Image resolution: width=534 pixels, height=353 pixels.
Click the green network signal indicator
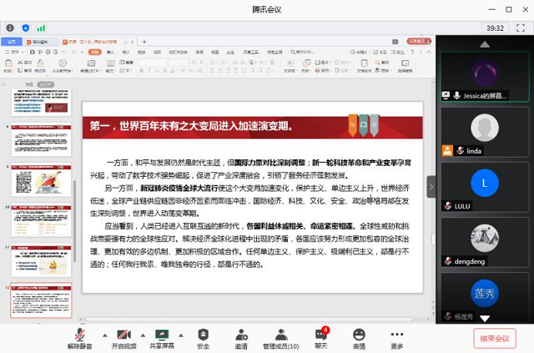(42, 28)
